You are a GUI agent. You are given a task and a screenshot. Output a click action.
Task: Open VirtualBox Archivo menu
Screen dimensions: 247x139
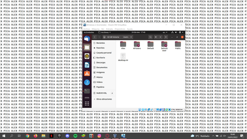point(86,29)
